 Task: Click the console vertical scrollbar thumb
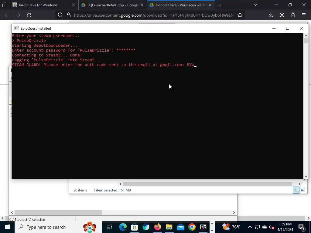point(306,41)
